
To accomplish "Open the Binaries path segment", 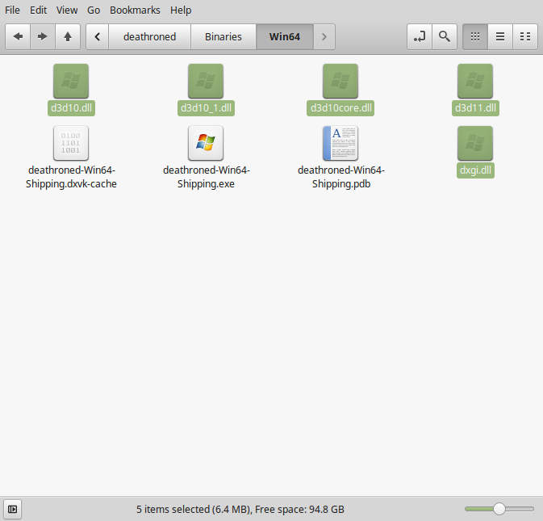I will (223, 36).
